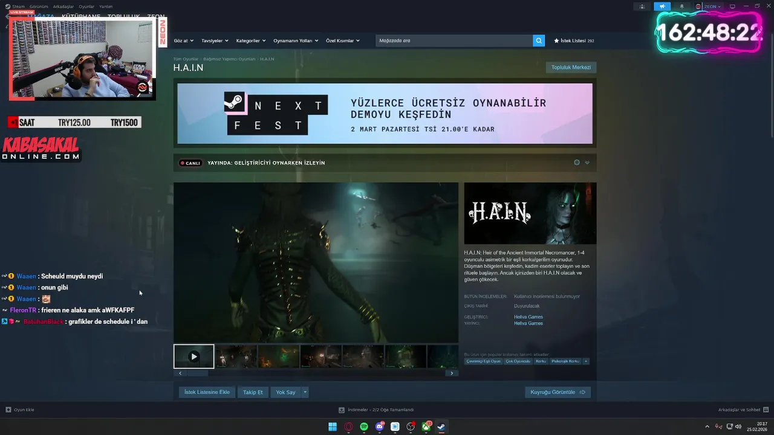Open the downloads icon in the bottom bar
This screenshot has height=435, width=774.
click(342, 410)
